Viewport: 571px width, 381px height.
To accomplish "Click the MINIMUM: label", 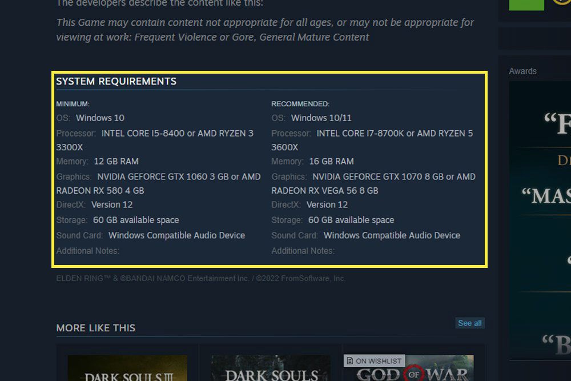I will [x=73, y=104].
